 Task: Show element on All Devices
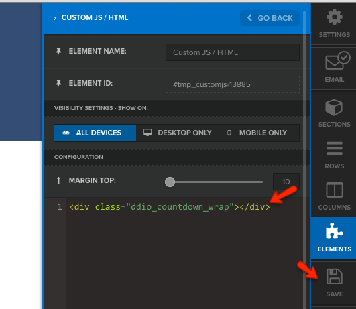pyautogui.click(x=95, y=133)
